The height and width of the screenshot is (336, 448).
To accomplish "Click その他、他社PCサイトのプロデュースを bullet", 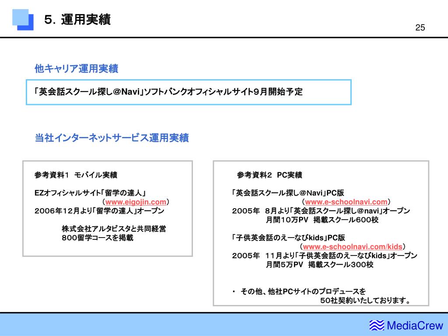I will point(299,291).
